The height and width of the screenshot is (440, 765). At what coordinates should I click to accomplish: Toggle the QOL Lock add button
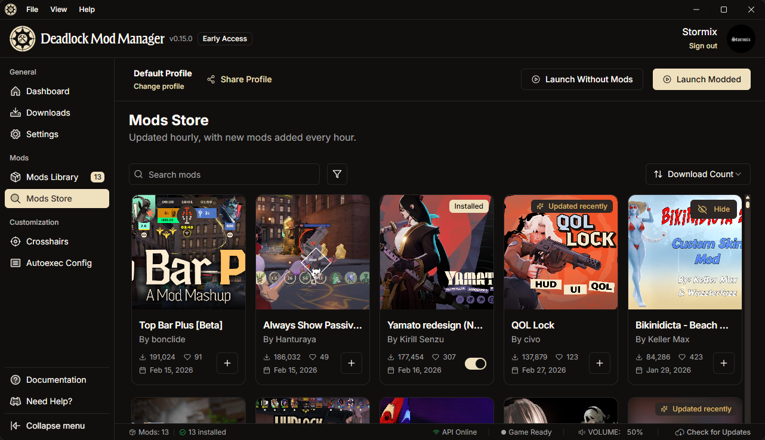tap(599, 363)
